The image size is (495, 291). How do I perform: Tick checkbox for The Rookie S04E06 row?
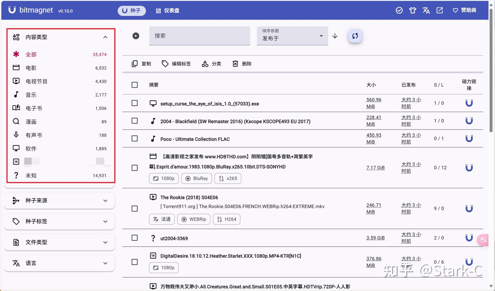point(135,209)
